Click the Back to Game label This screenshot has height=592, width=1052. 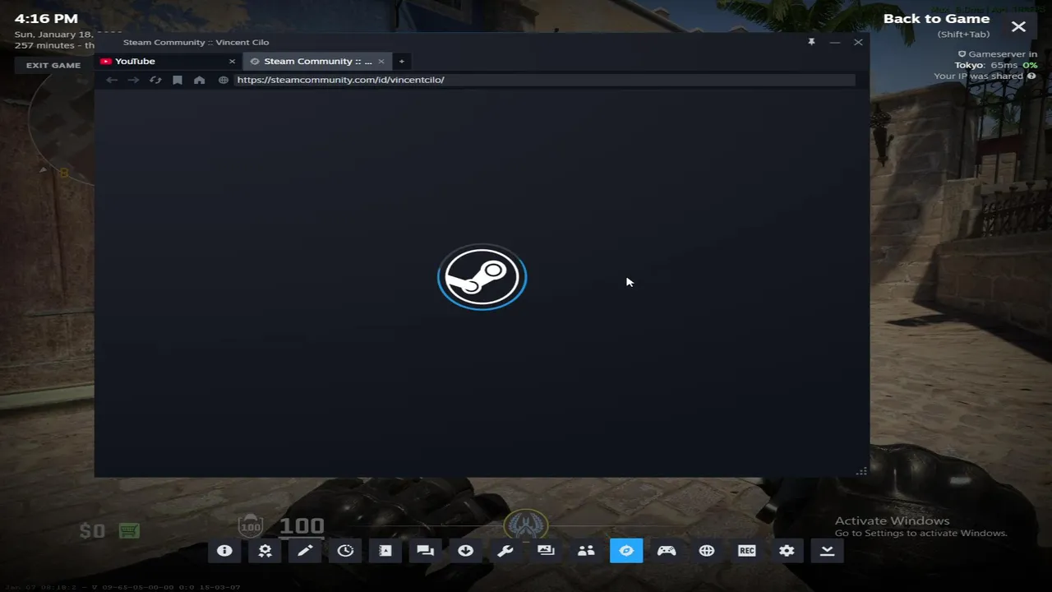pyautogui.click(x=936, y=19)
